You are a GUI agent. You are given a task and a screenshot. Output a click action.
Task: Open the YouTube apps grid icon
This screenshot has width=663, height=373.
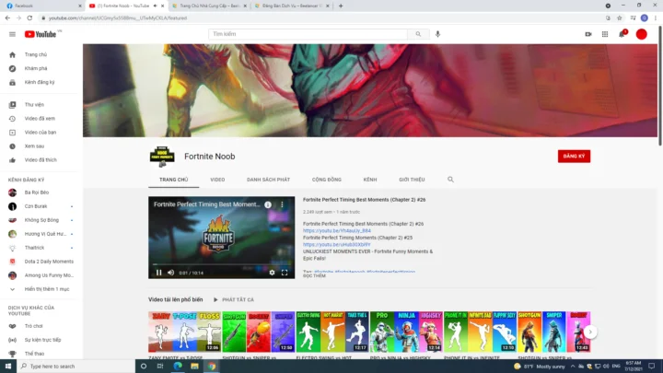pos(605,34)
